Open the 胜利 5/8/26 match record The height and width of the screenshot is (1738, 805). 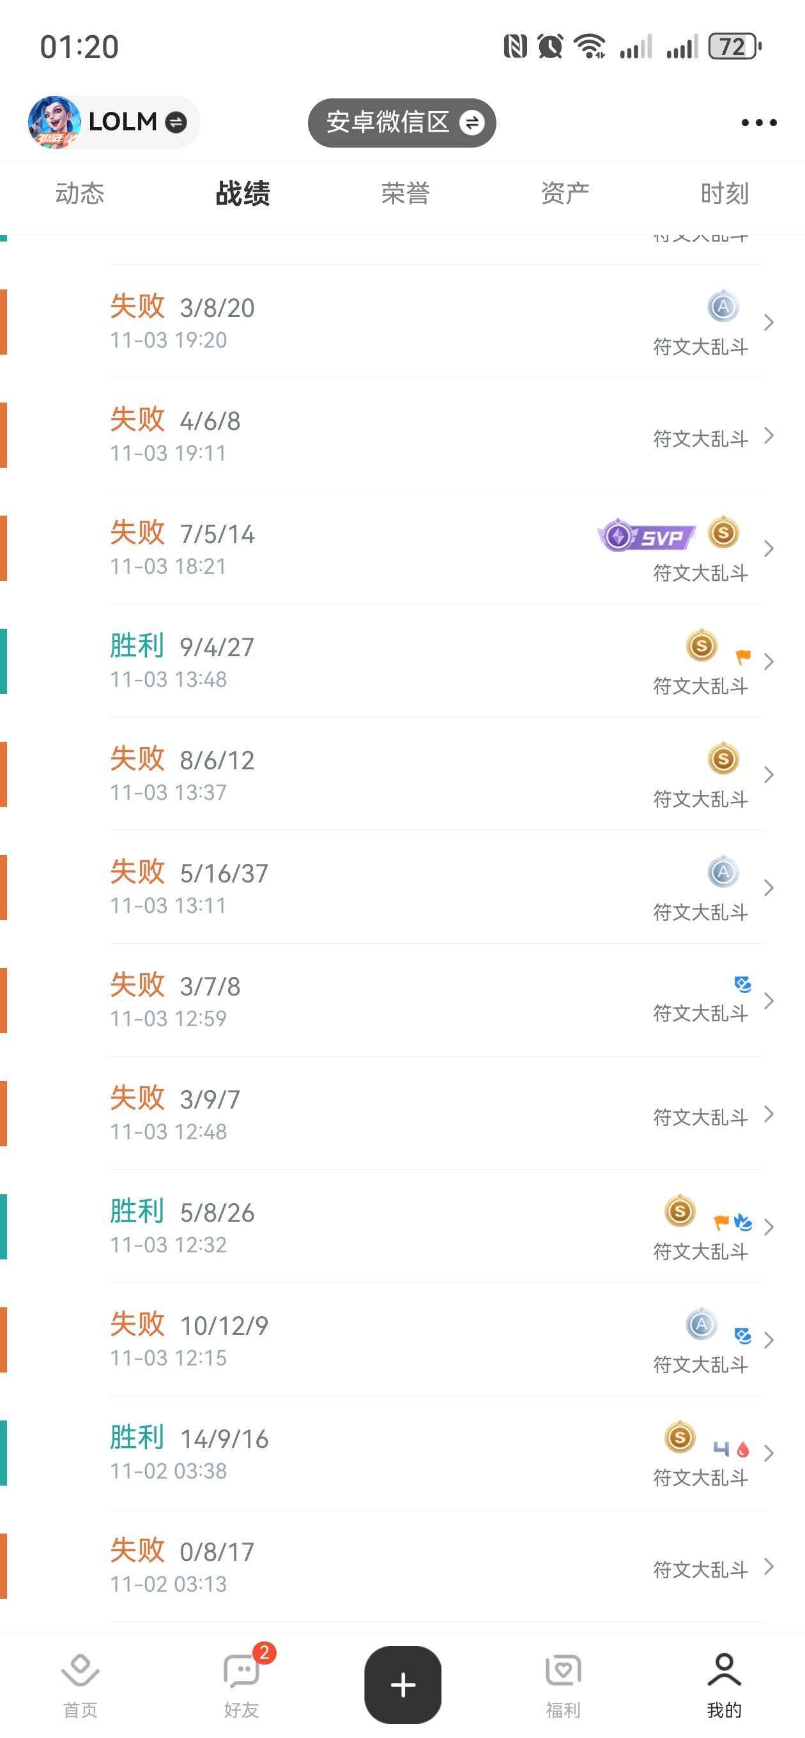pos(402,1227)
